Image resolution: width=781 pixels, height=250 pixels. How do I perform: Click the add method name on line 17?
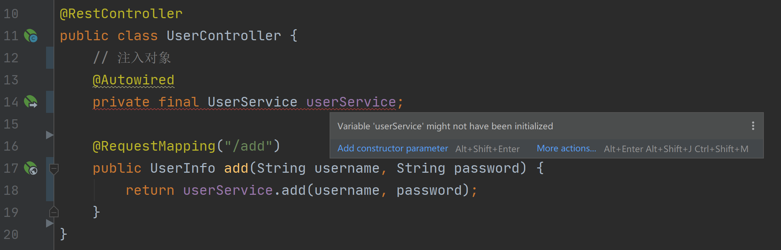(236, 168)
